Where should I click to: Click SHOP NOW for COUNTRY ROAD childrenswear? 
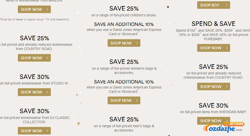214,86
